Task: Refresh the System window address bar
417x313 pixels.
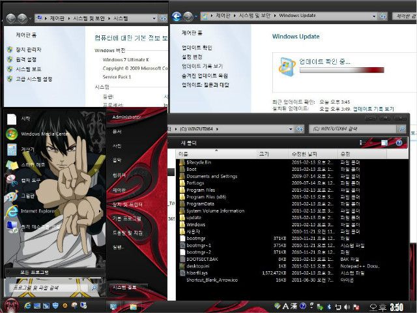Action: point(162,18)
